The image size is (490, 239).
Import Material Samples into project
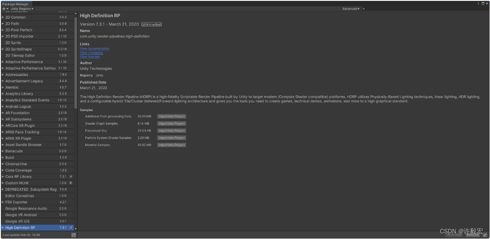coord(172,145)
